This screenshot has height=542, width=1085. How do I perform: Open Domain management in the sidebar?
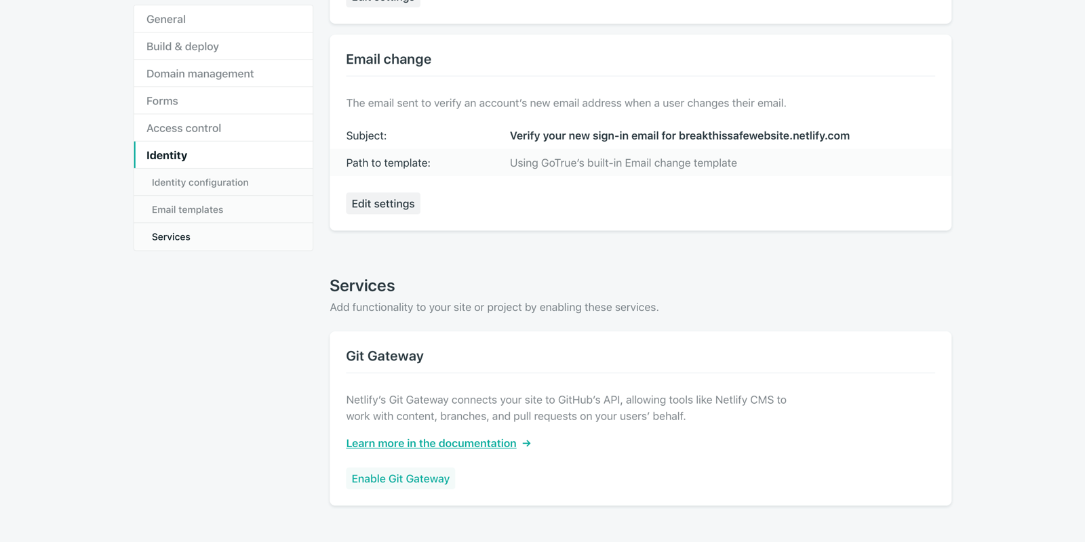click(x=200, y=73)
